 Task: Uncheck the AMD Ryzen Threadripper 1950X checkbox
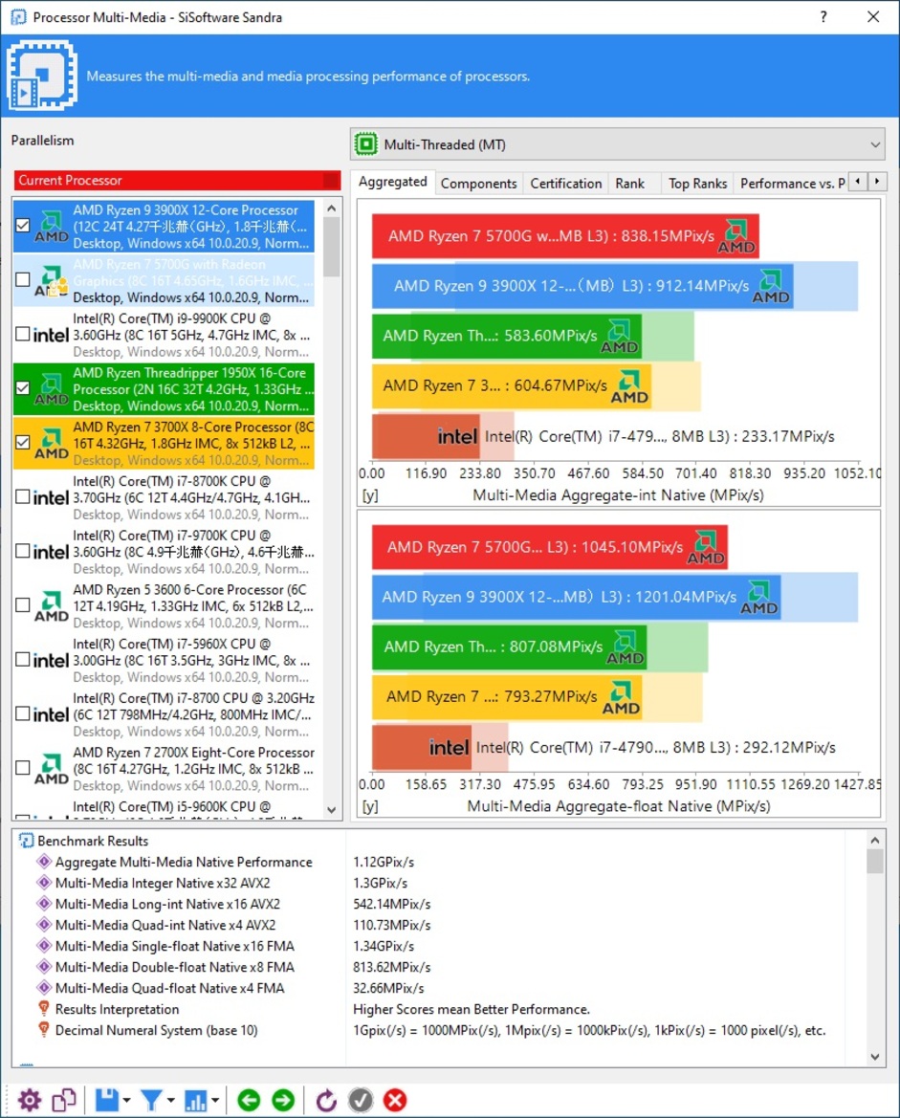click(24, 389)
